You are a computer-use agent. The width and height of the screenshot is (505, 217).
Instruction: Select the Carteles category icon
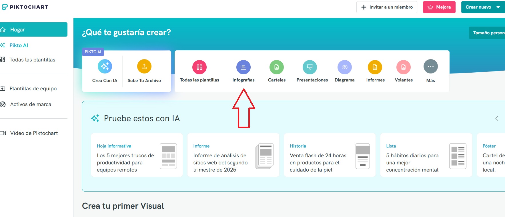tap(277, 67)
